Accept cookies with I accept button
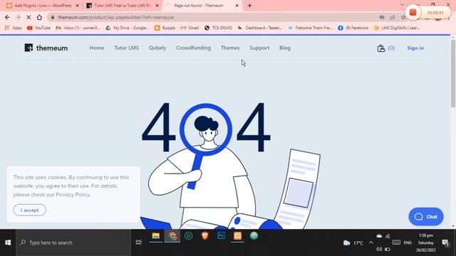This screenshot has width=456, height=256. point(30,210)
